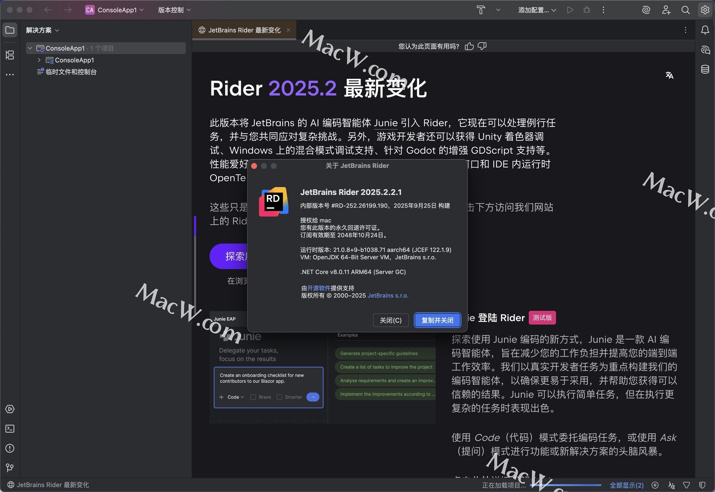715x492 pixels.
Task: Toggle the Smarter checkbox in Junie preview
Action: pyautogui.click(x=279, y=397)
